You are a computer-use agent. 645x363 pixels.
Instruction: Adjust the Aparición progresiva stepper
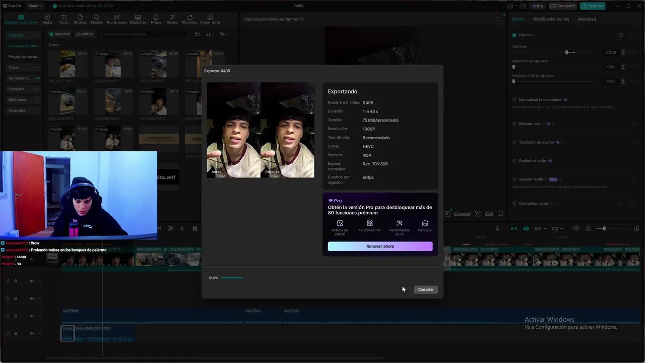click(x=623, y=67)
